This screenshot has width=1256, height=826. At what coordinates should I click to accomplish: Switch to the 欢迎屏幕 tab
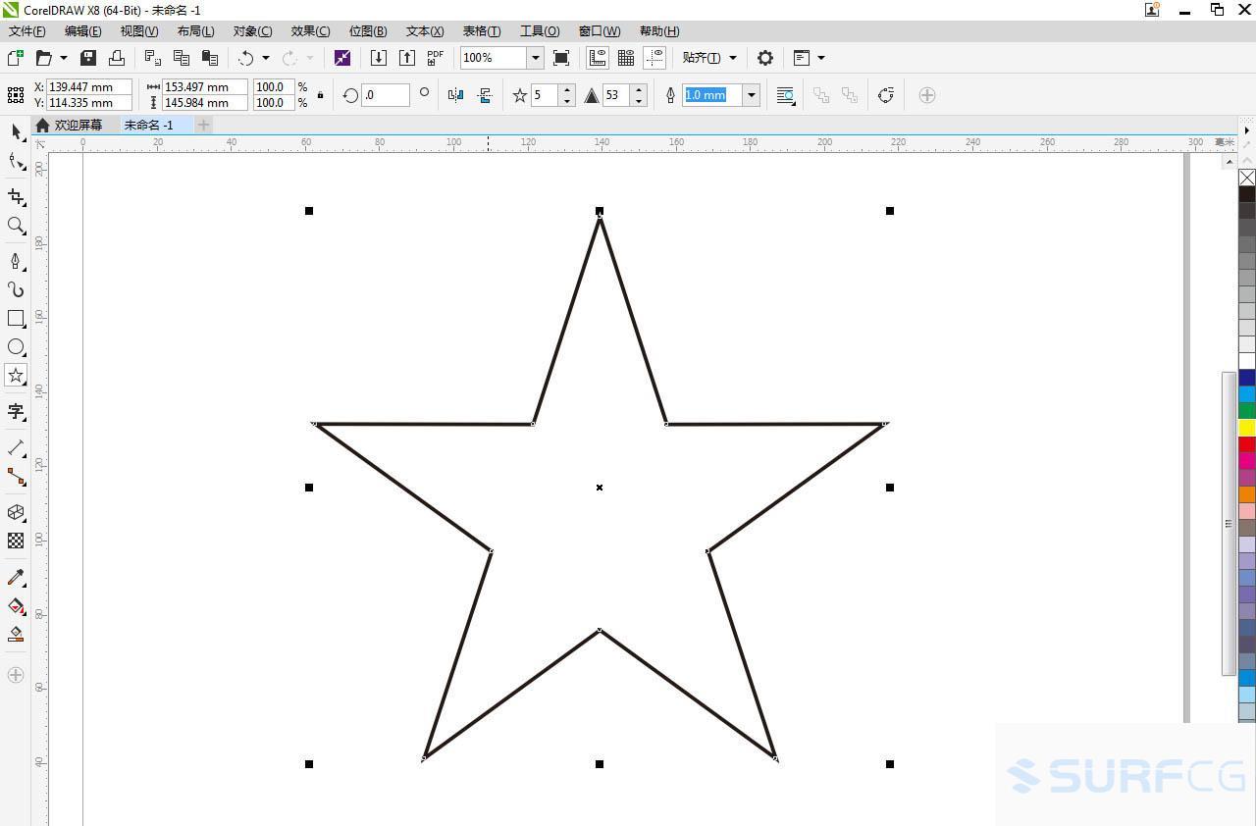coord(78,125)
